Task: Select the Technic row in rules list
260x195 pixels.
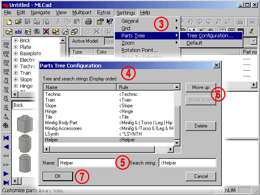Action: [109, 94]
